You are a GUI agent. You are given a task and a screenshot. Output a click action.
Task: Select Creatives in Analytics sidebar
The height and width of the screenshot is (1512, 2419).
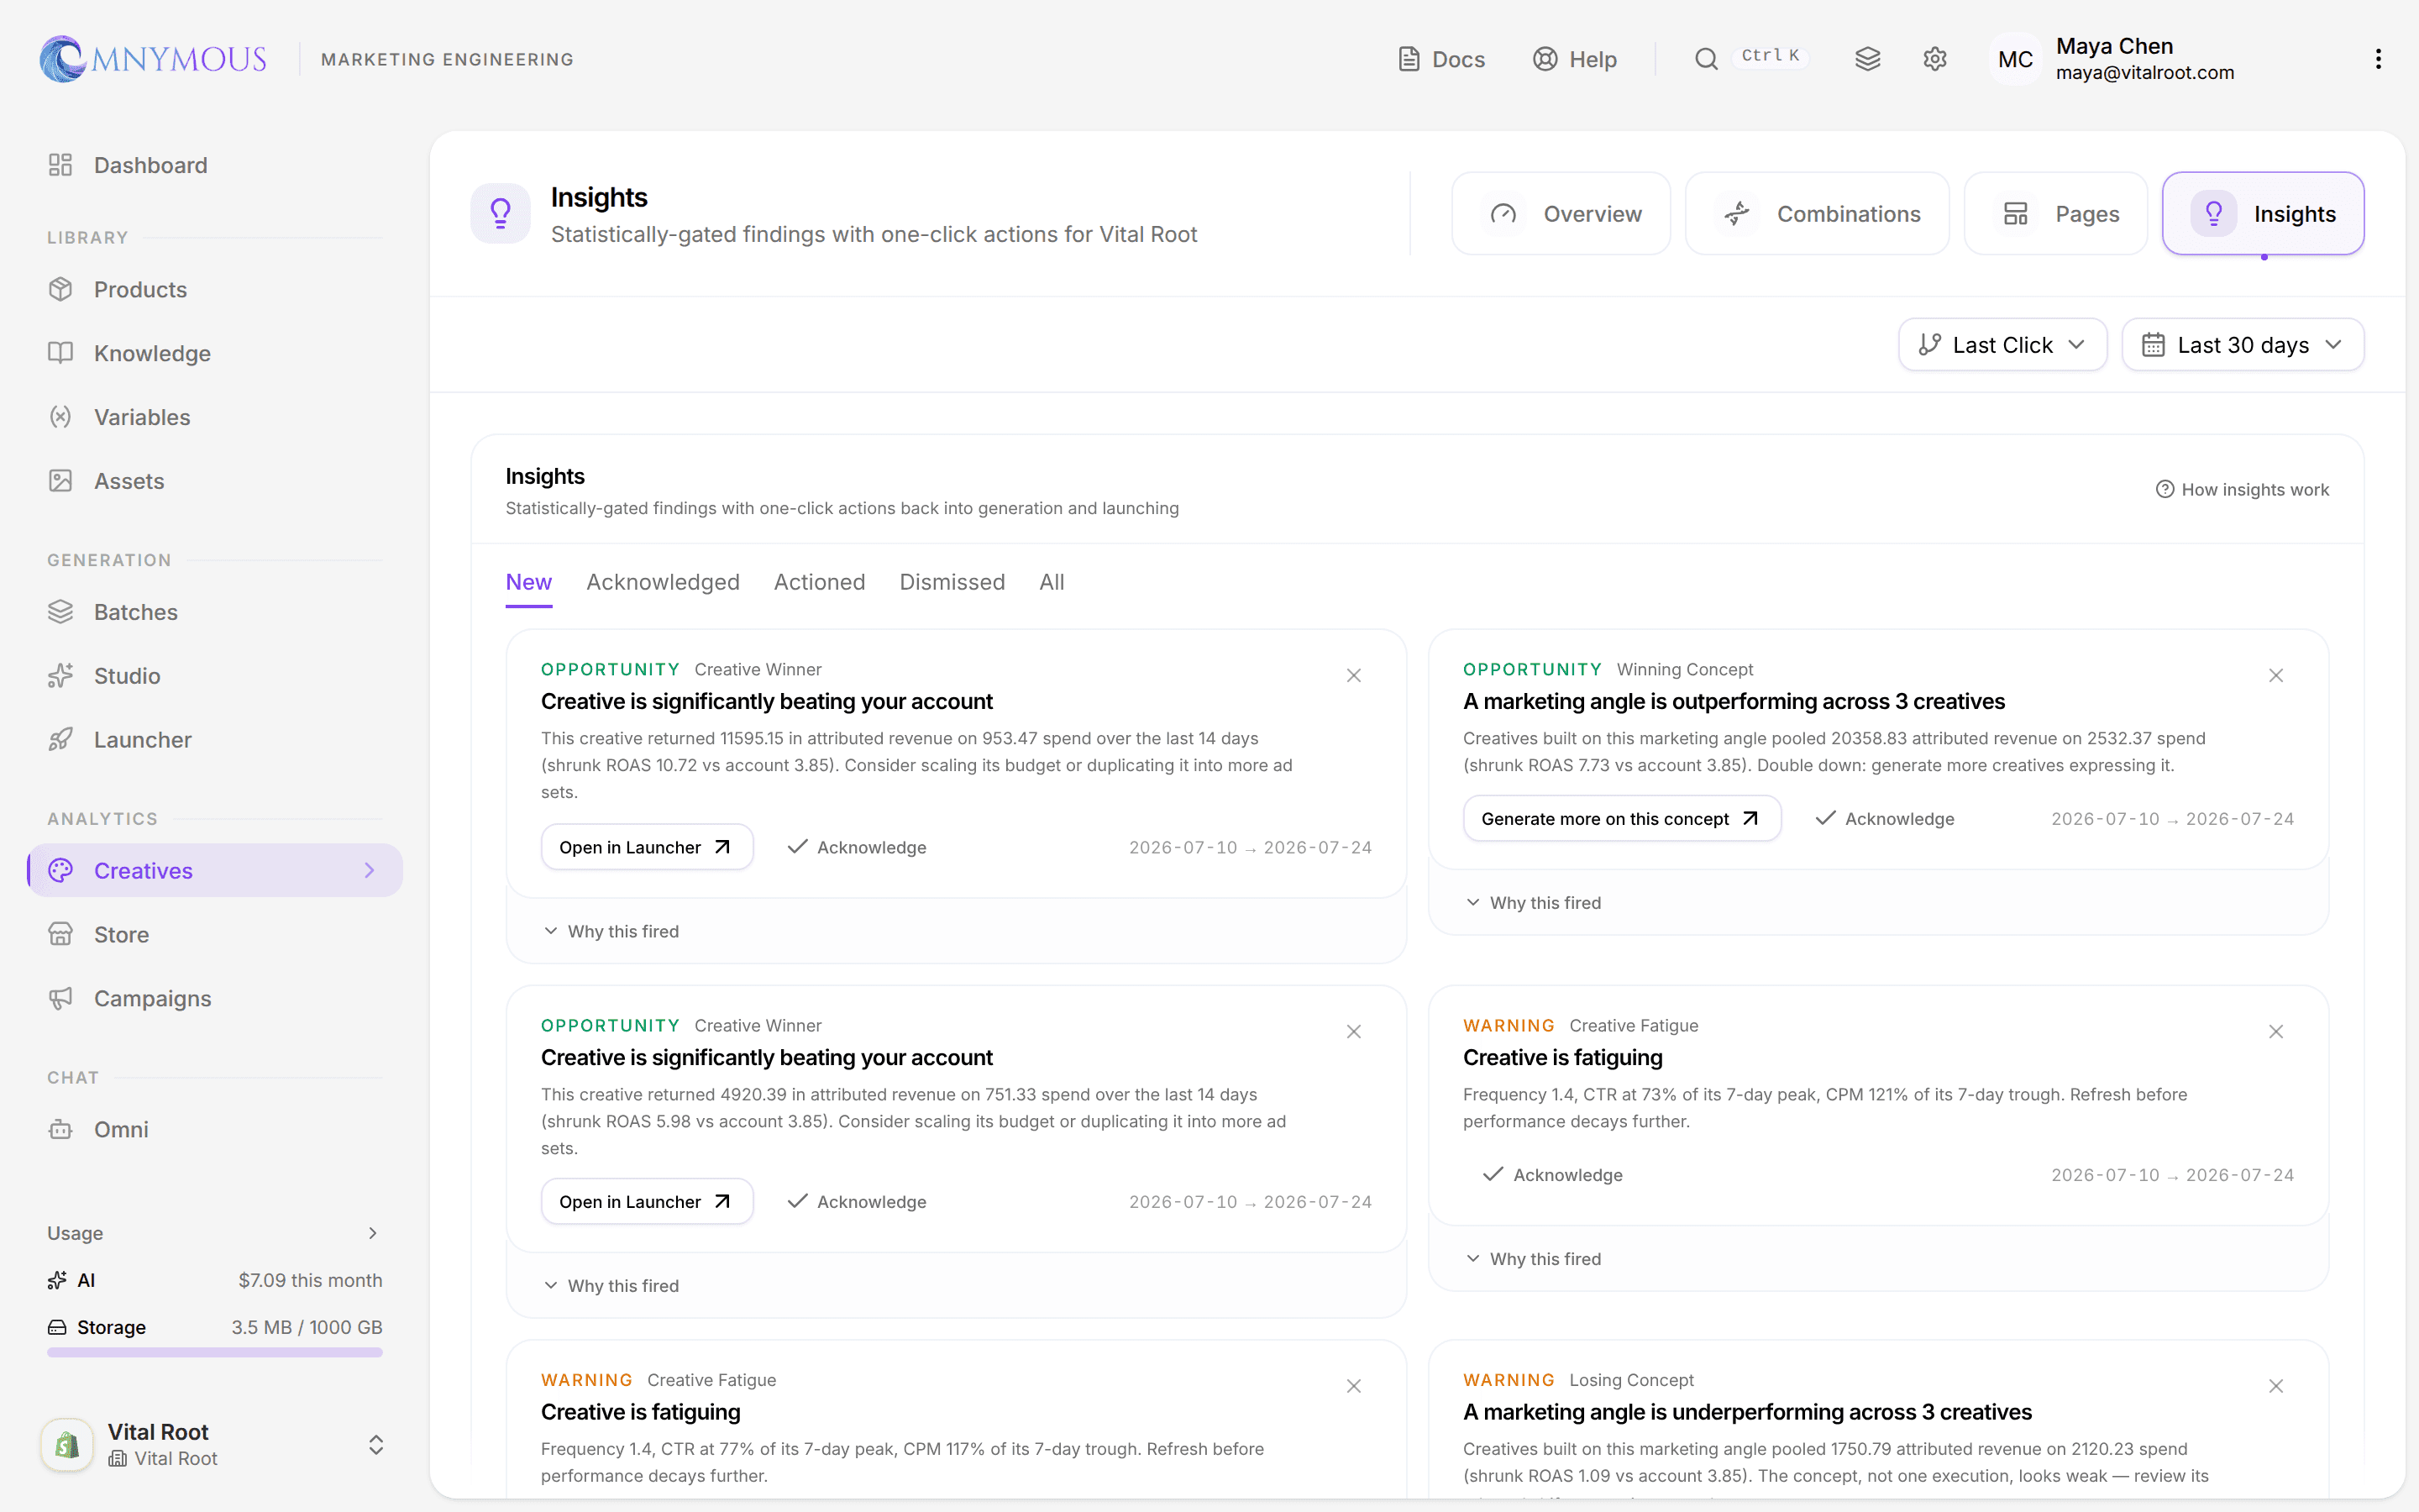coord(215,871)
